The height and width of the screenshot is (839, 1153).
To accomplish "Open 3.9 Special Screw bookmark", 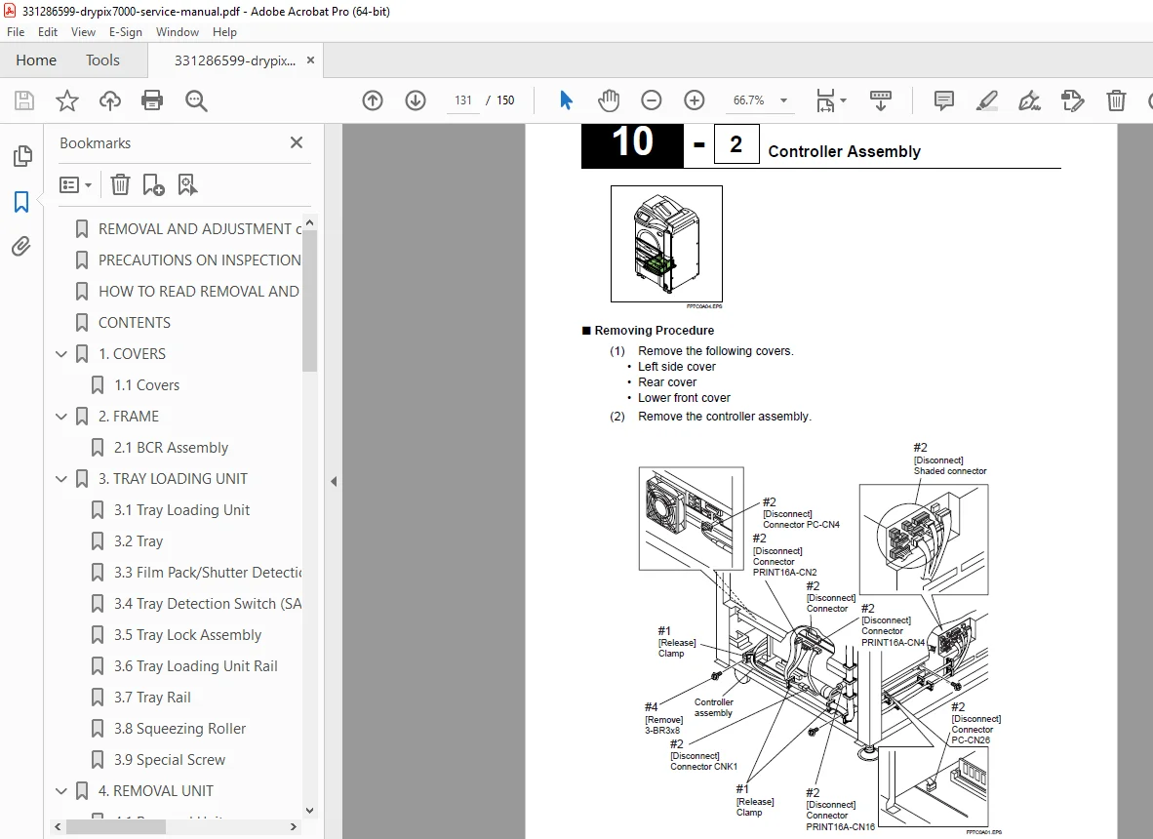I will (169, 760).
